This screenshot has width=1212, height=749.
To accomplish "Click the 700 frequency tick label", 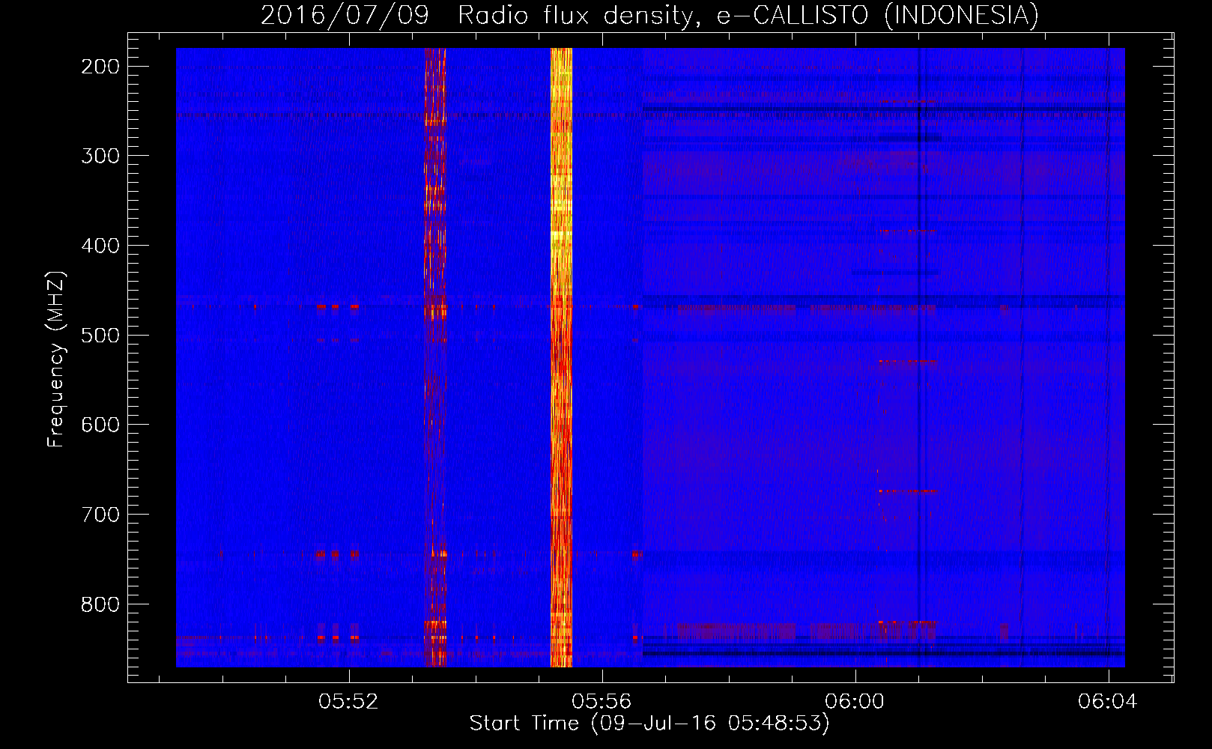I will pyautogui.click(x=100, y=515).
